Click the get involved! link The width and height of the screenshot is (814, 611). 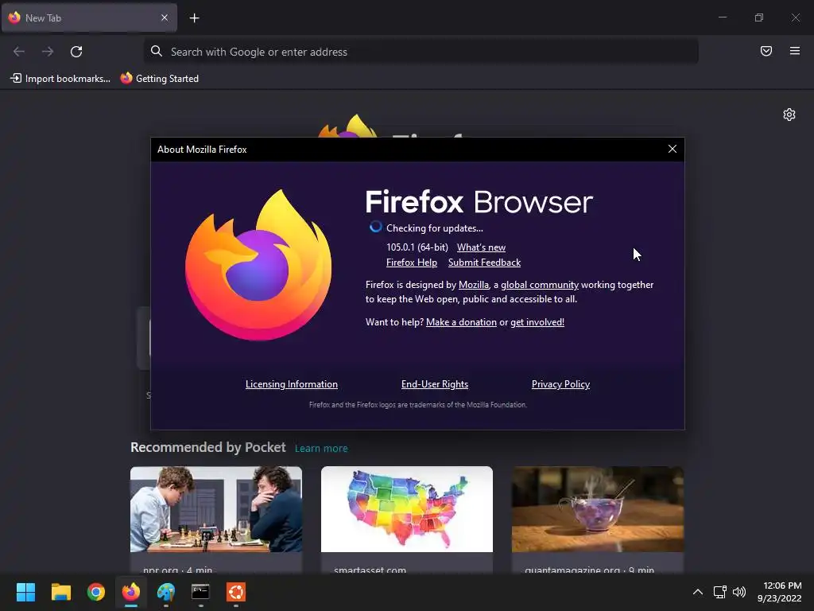[537, 322]
